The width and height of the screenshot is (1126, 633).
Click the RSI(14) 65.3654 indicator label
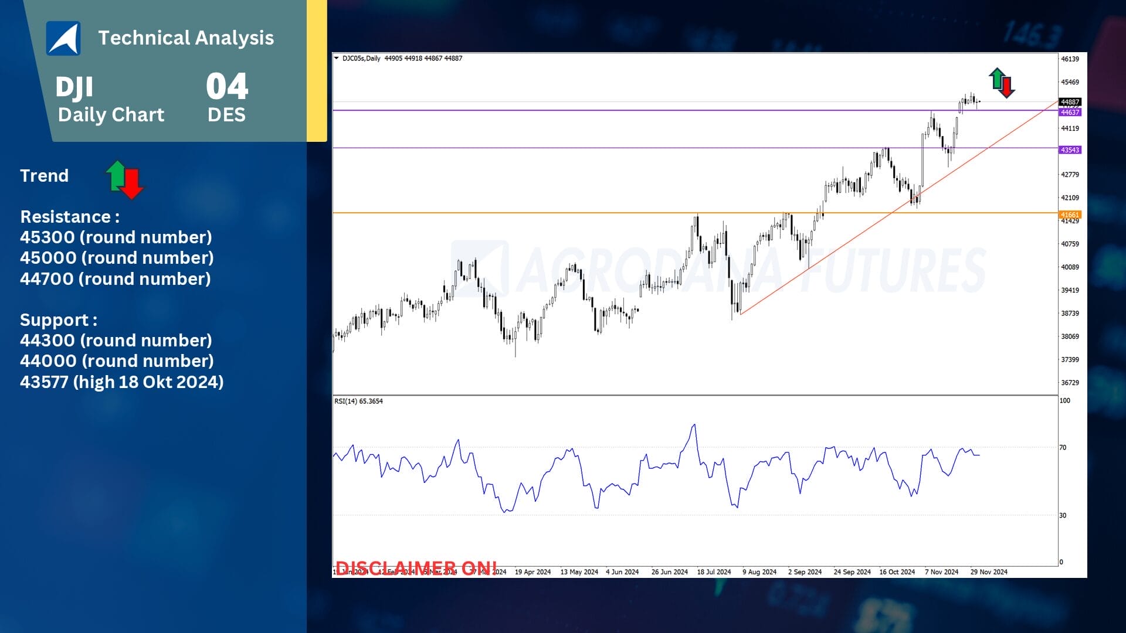coord(358,401)
